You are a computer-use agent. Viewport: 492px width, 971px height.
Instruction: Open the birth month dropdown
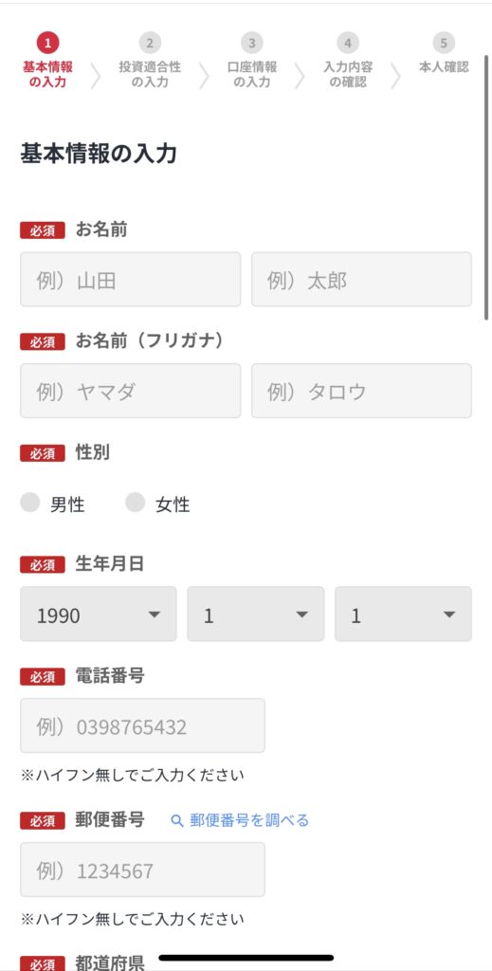[256, 614]
